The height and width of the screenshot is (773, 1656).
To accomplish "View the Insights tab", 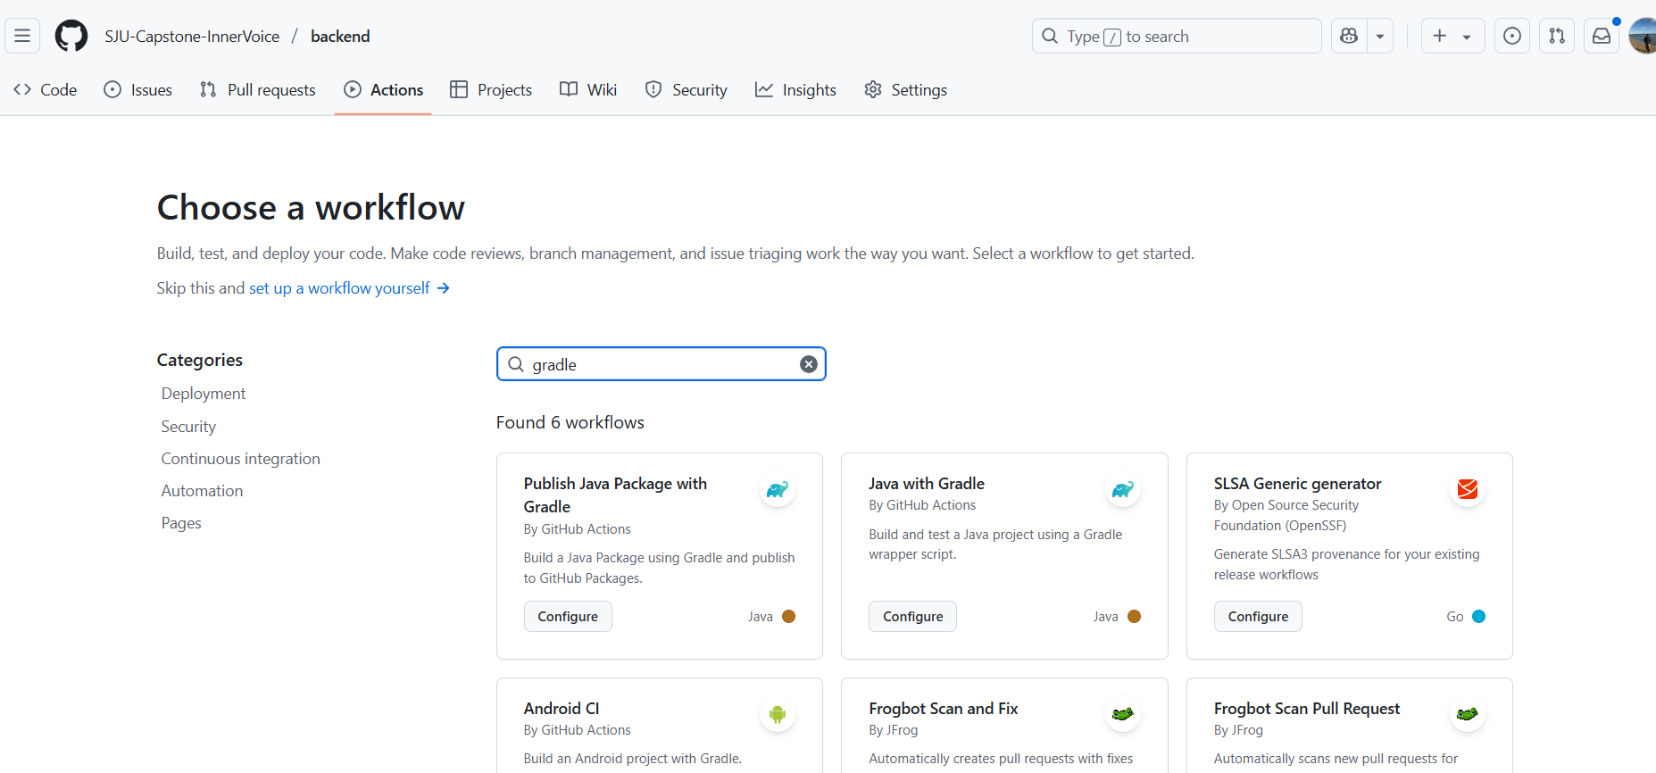I will 795,89.
